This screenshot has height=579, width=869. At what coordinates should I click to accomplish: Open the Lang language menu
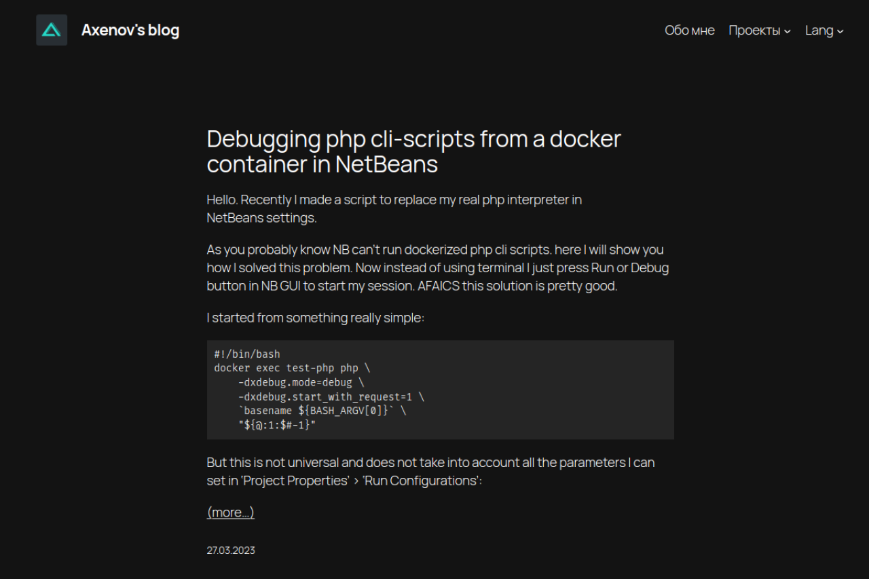click(x=819, y=31)
